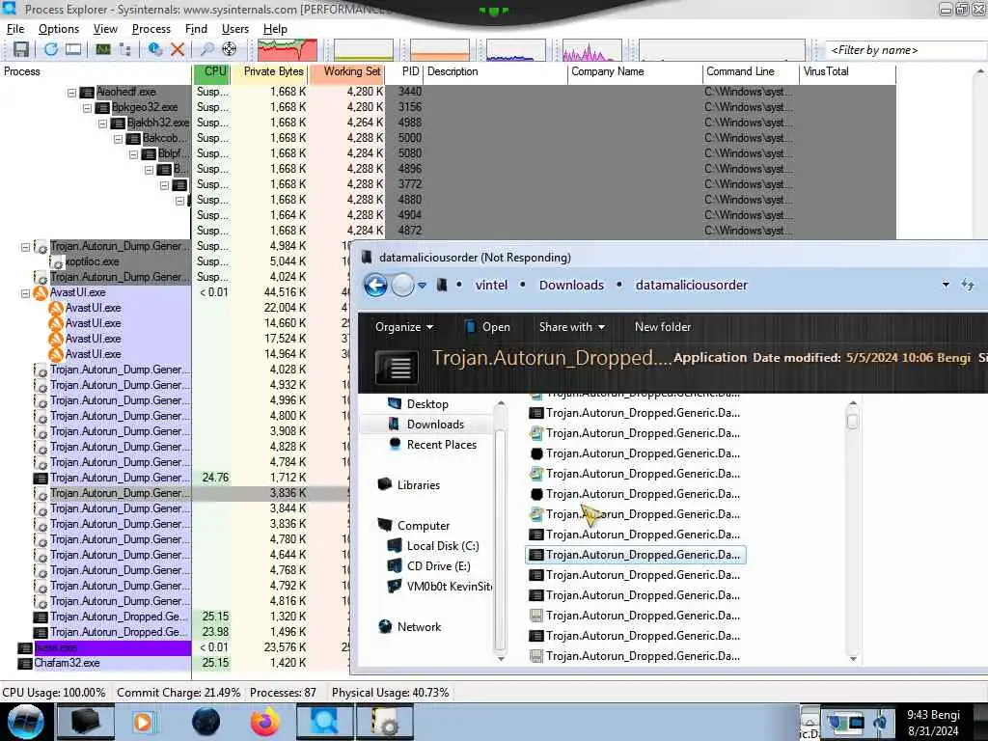Click the datamaliciousorder breadcrumb

[x=691, y=286]
